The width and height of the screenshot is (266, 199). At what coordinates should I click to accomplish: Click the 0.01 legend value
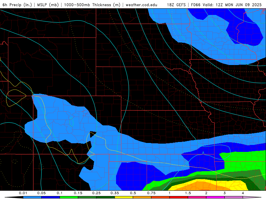coord(23,193)
